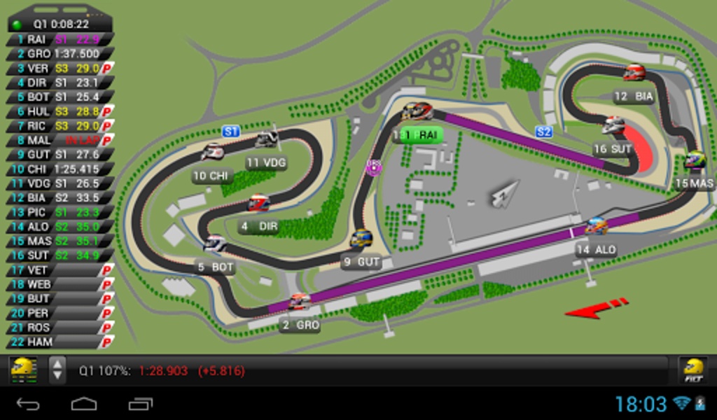
Task: Select row 6 HUL in standings
Action: click(60, 111)
